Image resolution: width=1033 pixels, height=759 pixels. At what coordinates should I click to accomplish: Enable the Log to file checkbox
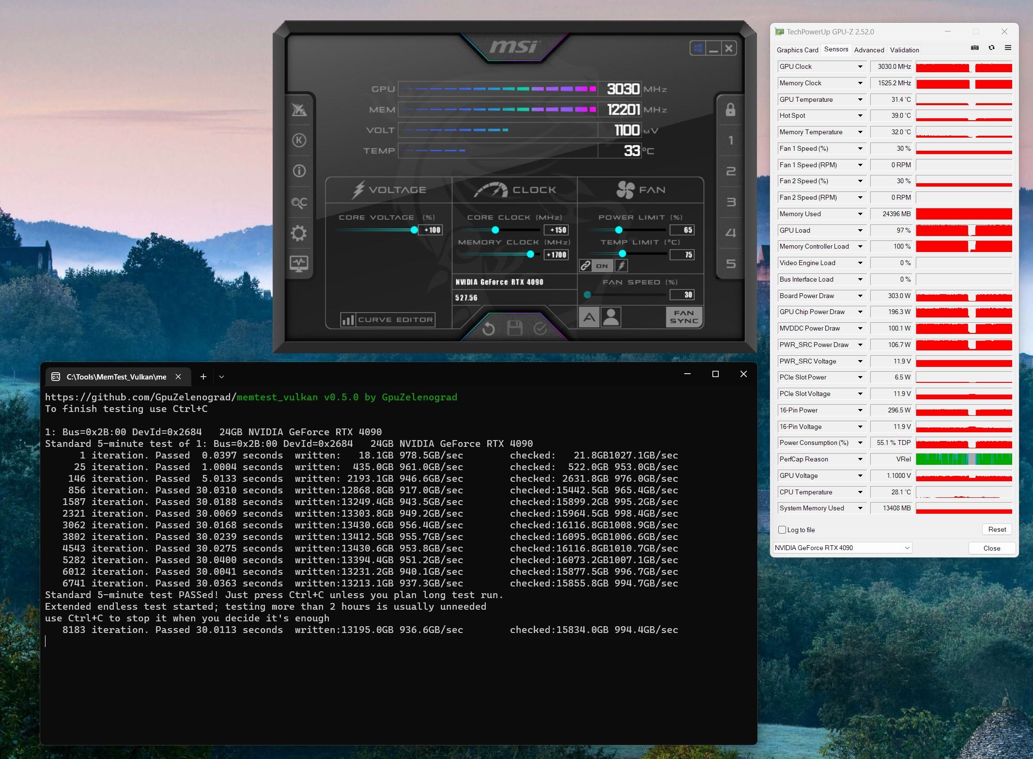click(x=782, y=530)
